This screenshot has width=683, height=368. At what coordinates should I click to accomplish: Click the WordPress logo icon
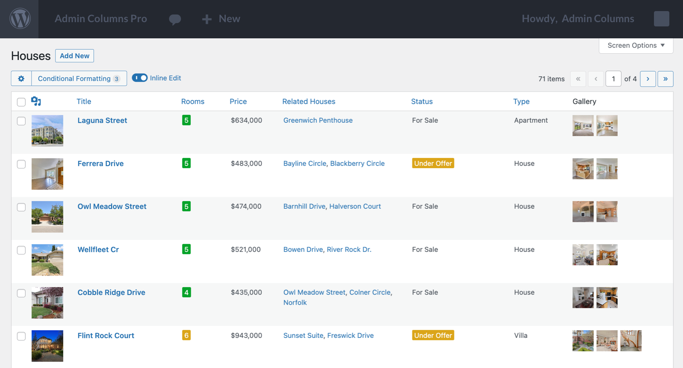20,19
